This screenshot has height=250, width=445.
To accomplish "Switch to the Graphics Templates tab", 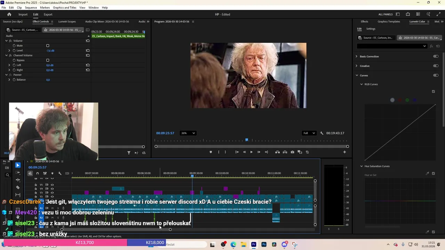I will point(389,22).
